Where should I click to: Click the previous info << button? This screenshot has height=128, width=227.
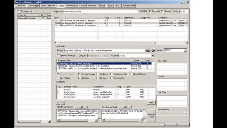pos(58,103)
